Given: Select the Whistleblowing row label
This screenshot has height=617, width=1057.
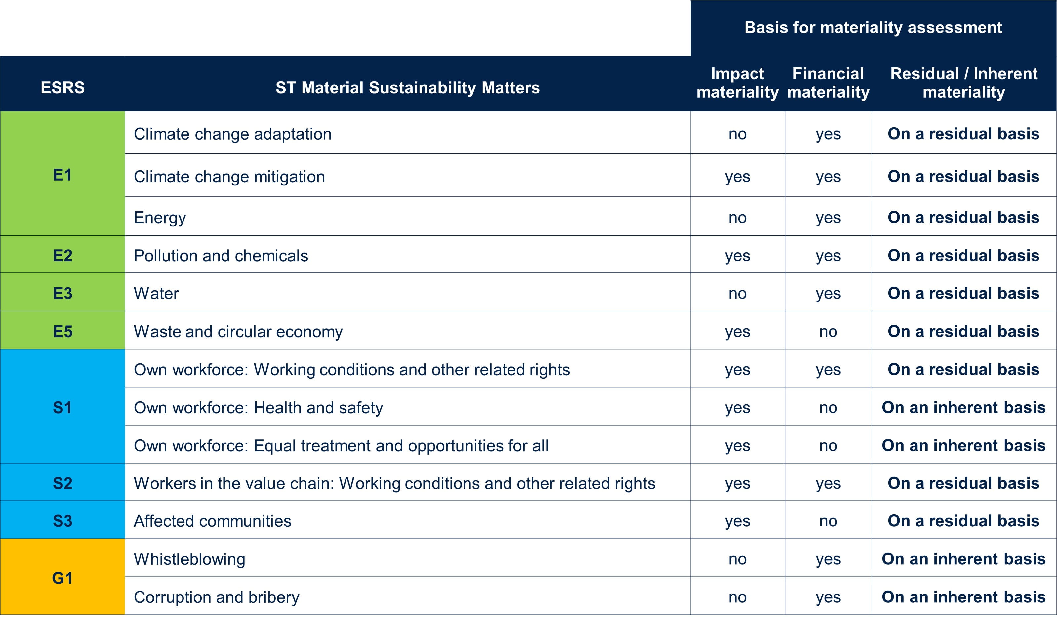Looking at the screenshot, I should 189,559.
